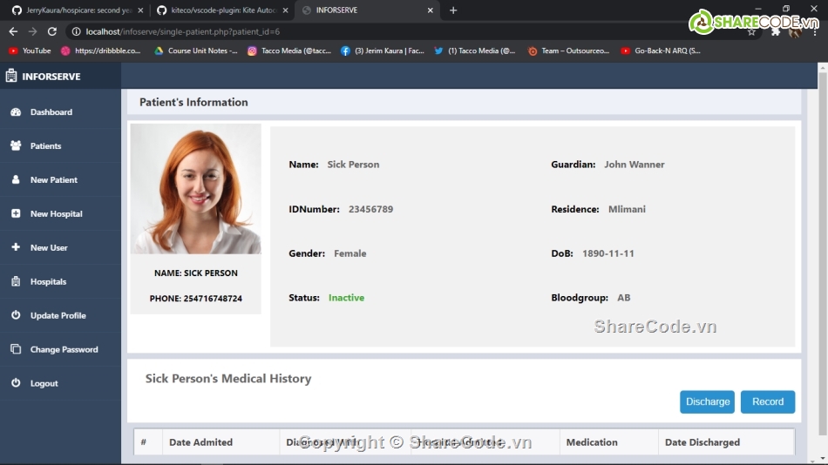Select the New Patient person icon
The image size is (828, 465).
pos(16,180)
